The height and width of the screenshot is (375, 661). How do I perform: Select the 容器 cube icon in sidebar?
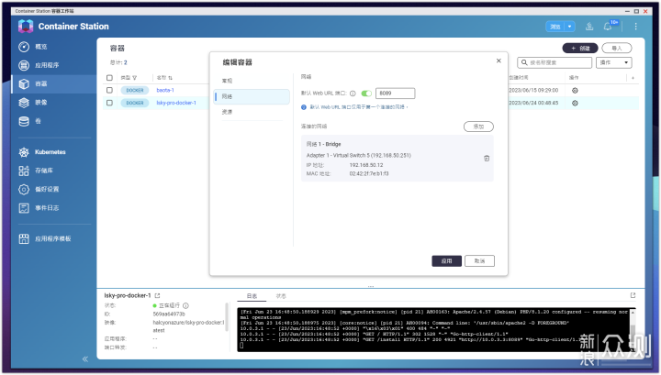pos(24,83)
